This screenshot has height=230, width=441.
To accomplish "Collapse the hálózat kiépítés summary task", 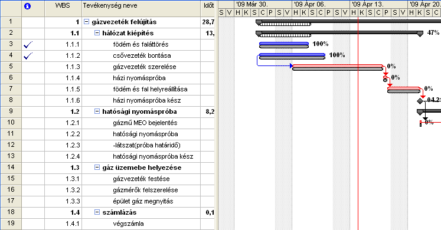I will [x=97, y=33].
